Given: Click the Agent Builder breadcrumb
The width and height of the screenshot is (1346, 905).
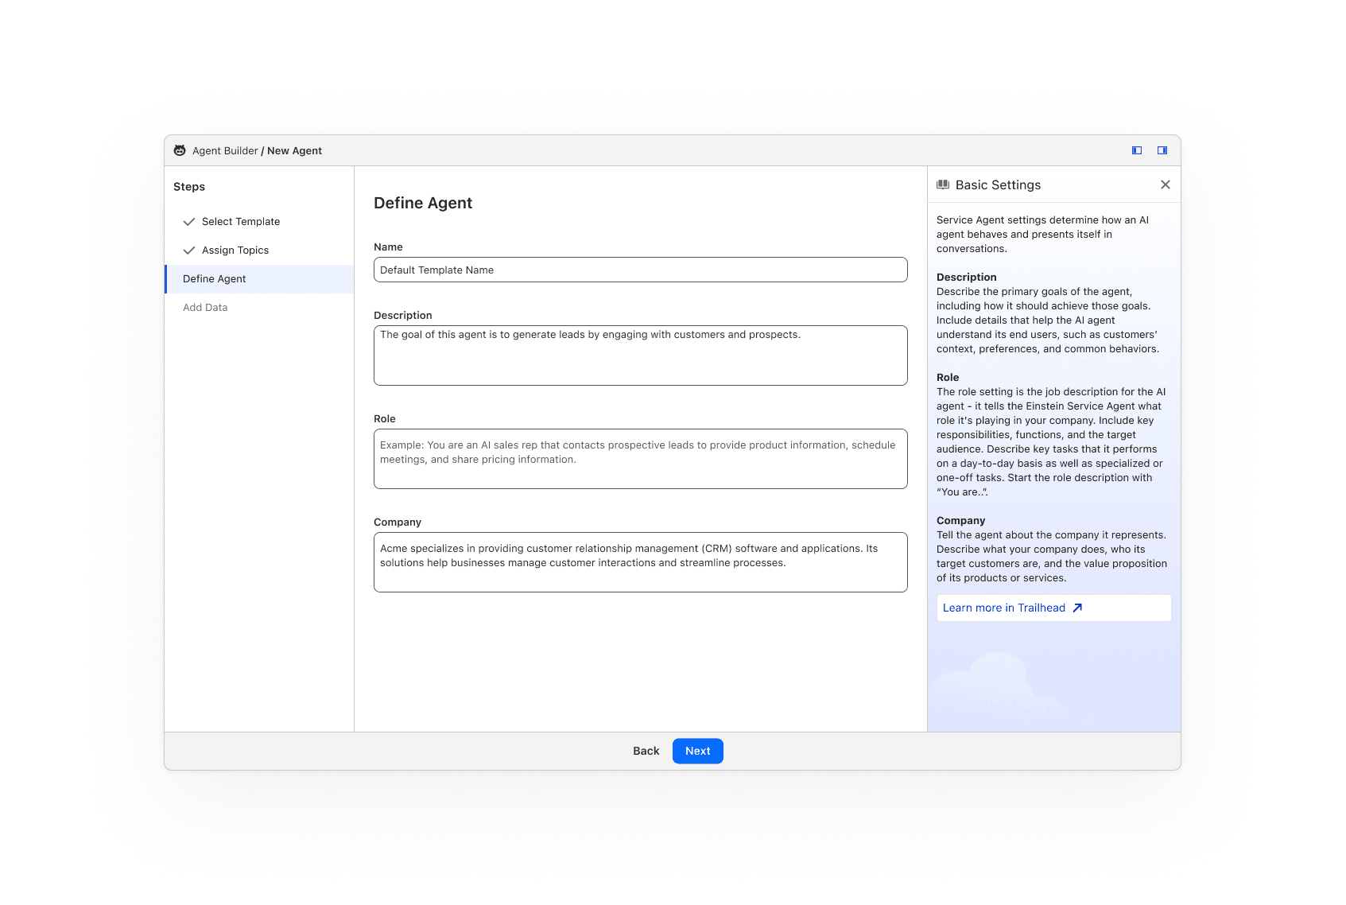Looking at the screenshot, I should tap(225, 151).
